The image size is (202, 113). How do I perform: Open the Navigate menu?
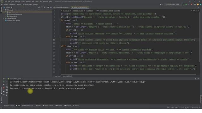[18, 2]
